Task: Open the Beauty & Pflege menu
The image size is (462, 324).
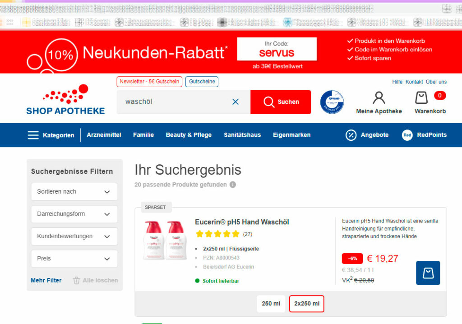Action: 189,135
